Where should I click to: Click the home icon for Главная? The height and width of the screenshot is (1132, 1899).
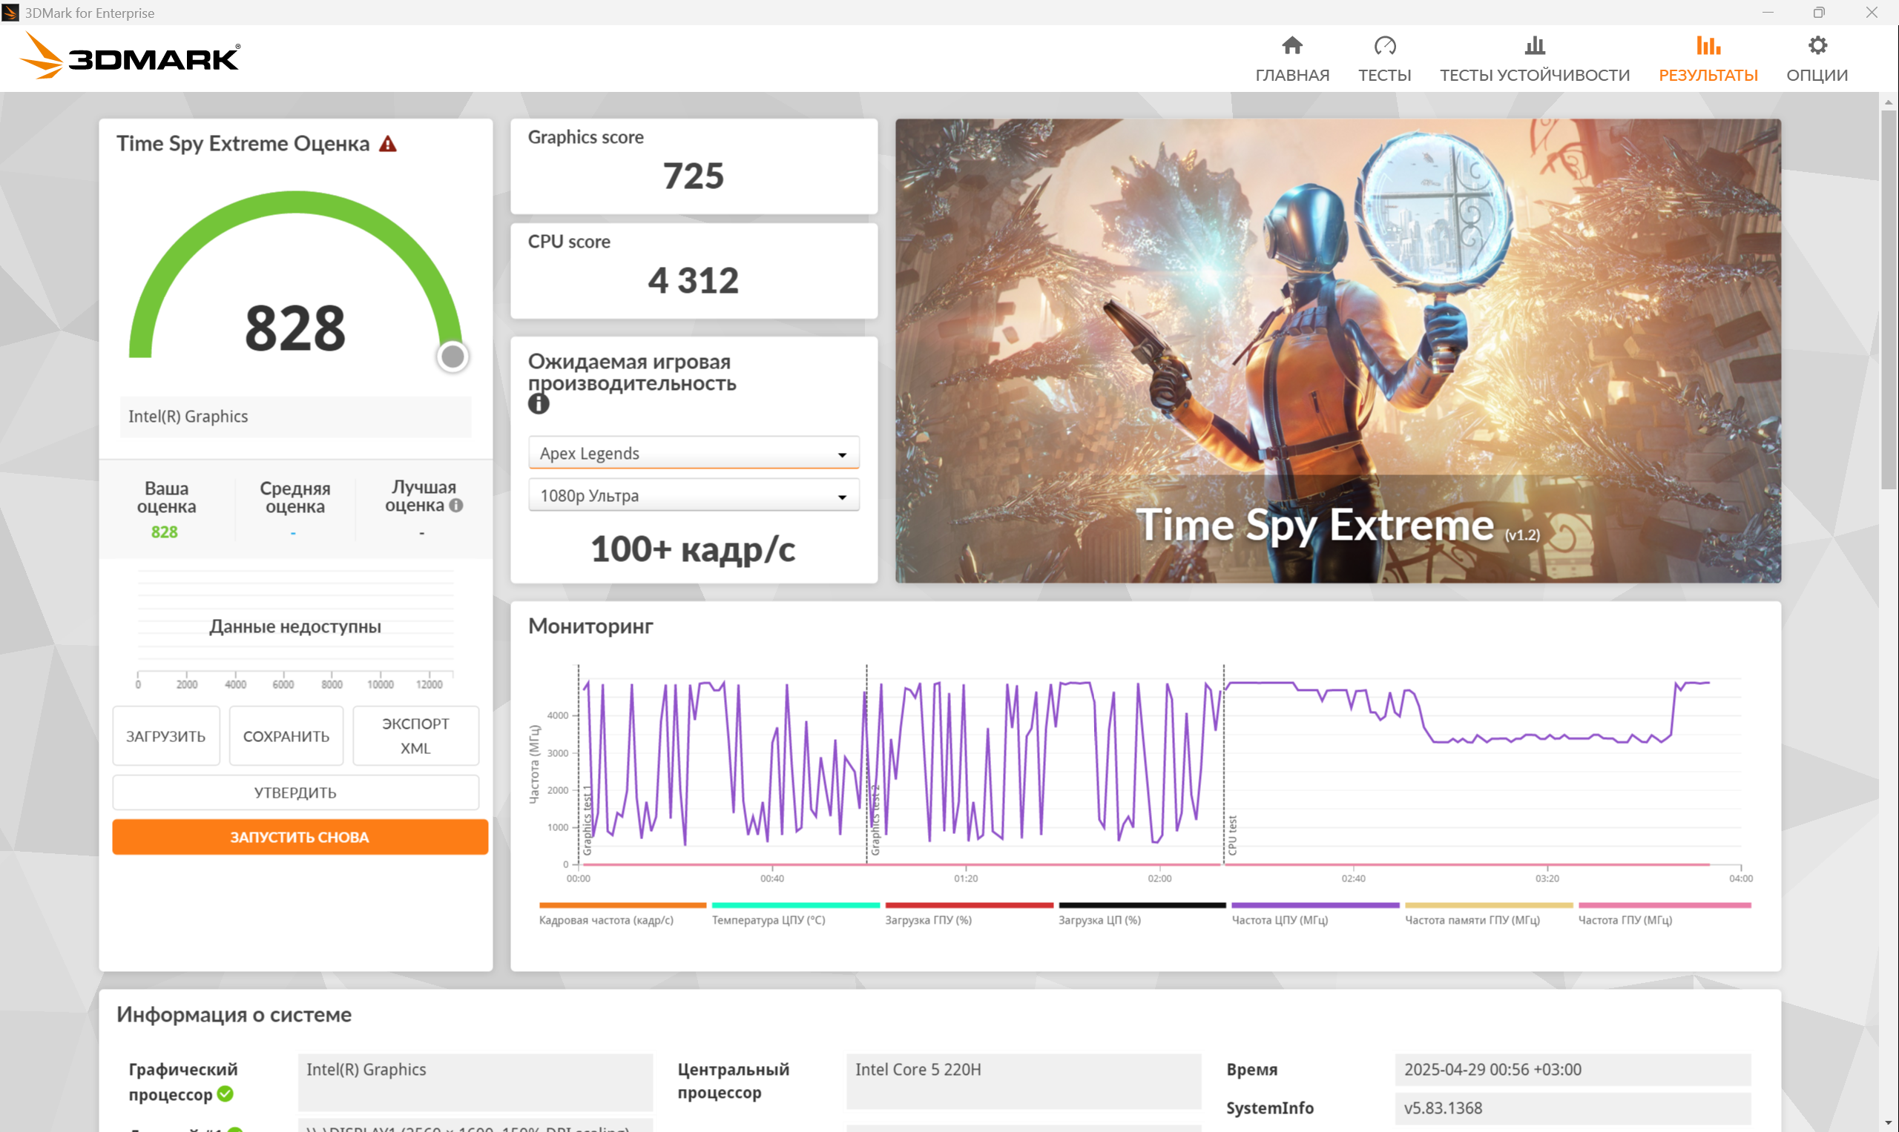point(1291,46)
